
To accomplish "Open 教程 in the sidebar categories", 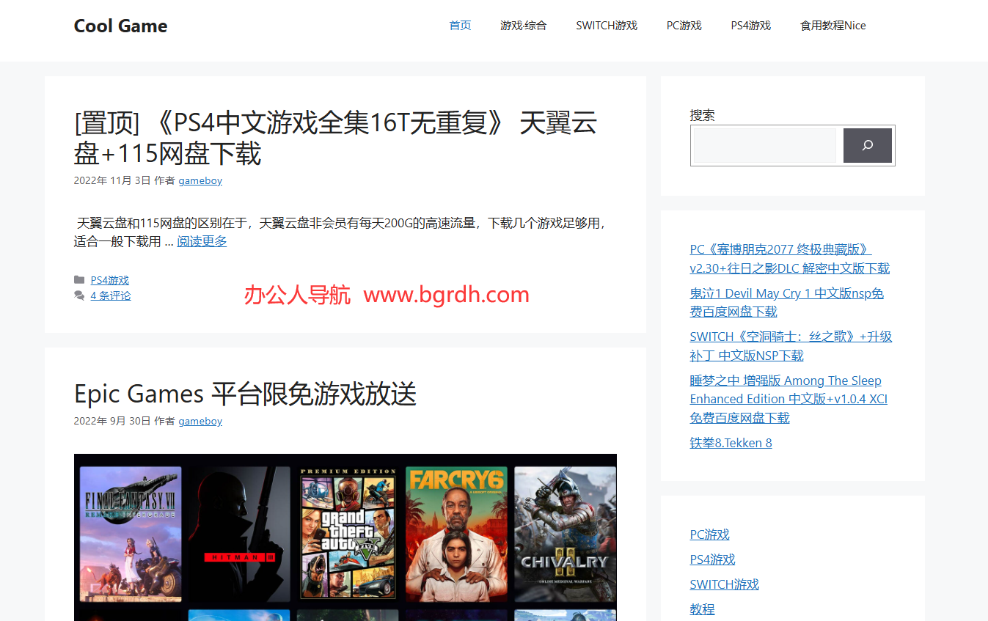I will (x=702, y=609).
